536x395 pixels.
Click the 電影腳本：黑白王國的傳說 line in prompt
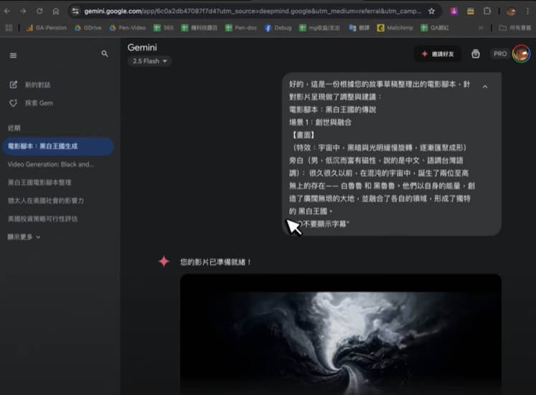tap(332, 110)
